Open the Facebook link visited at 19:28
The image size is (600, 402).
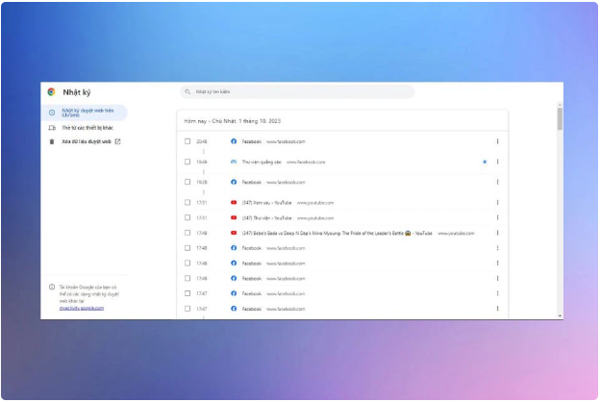tap(251, 182)
